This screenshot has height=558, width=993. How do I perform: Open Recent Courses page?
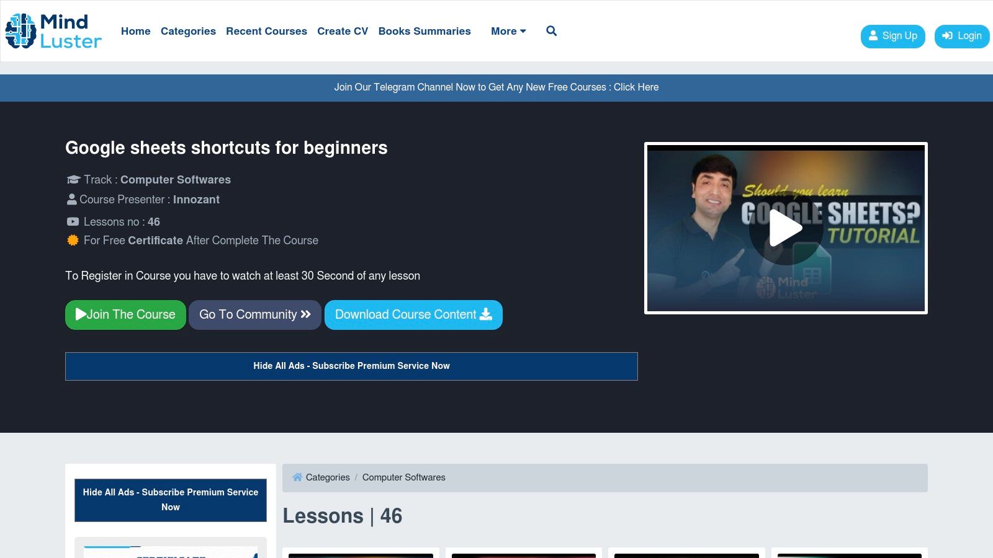pos(266,31)
